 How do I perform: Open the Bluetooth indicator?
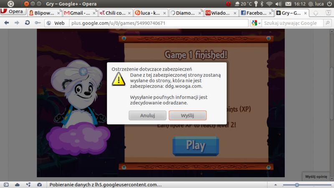262,4
